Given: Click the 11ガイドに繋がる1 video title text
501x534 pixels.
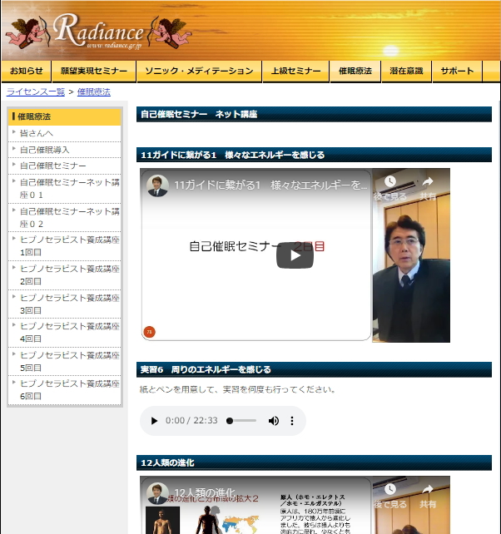Looking at the screenshot, I should (270, 185).
